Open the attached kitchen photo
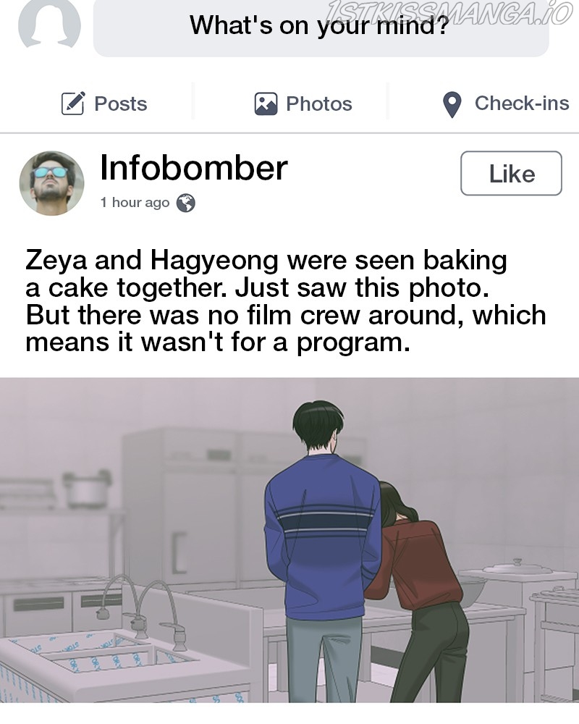 tap(289, 540)
